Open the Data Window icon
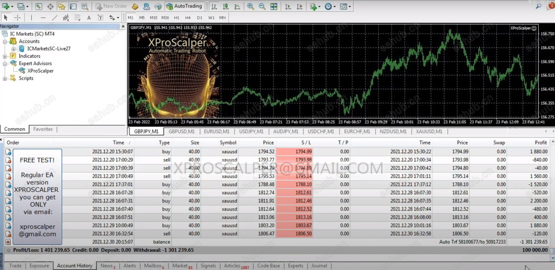Viewport: 555px width, 270px height. pyautogui.click(x=50, y=6)
